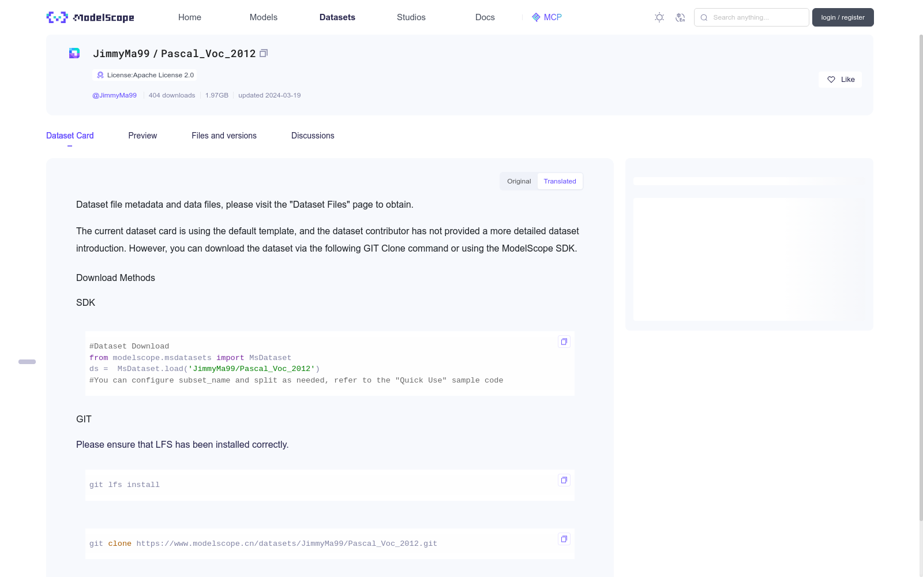Go to Models page
The width and height of the screenshot is (923, 577).
point(264,17)
